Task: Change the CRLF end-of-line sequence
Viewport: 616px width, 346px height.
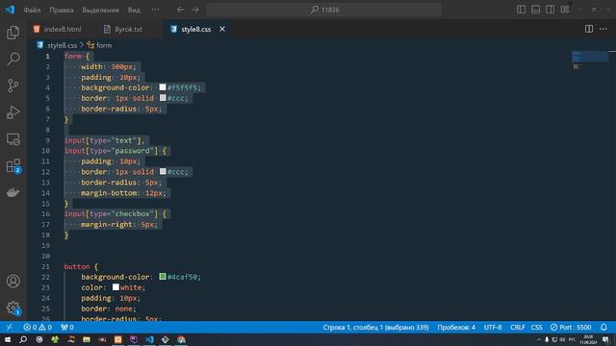Action: [518, 327]
